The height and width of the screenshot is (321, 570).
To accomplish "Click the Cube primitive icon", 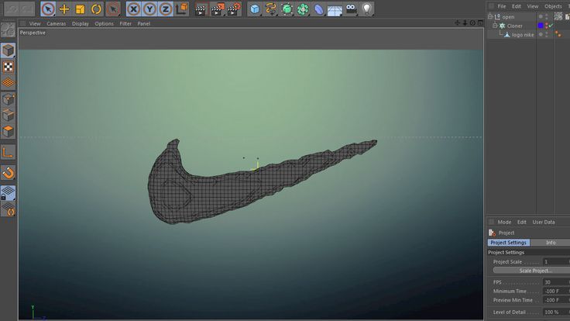I will tap(254, 9).
